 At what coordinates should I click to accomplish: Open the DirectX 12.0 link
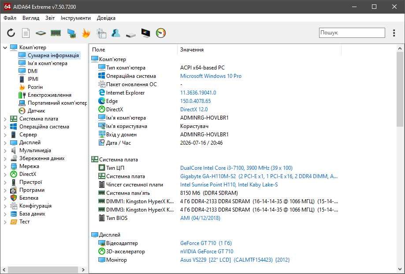point(194,110)
